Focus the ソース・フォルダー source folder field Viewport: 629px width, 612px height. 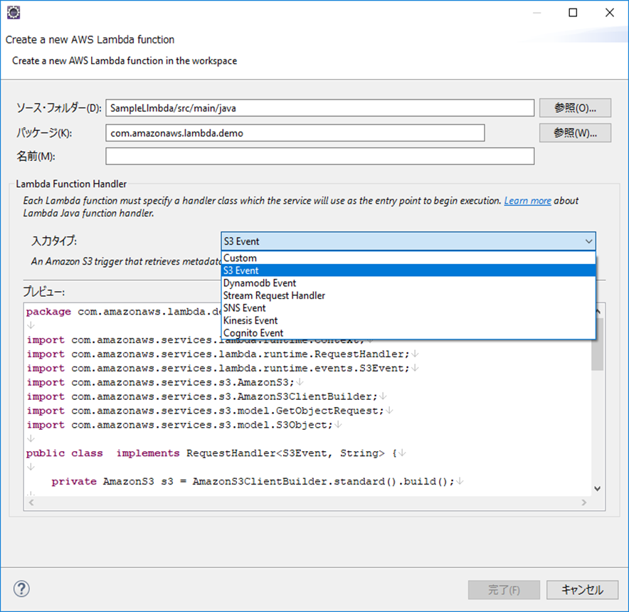pyautogui.click(x=319, y=108)
